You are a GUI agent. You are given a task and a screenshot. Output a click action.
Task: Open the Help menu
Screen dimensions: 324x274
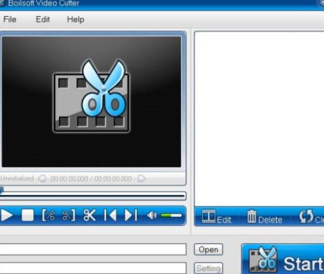tap(75, 19)
